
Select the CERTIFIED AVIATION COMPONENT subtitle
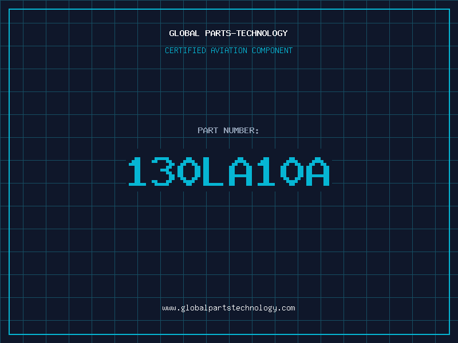[x=228, y=50]
